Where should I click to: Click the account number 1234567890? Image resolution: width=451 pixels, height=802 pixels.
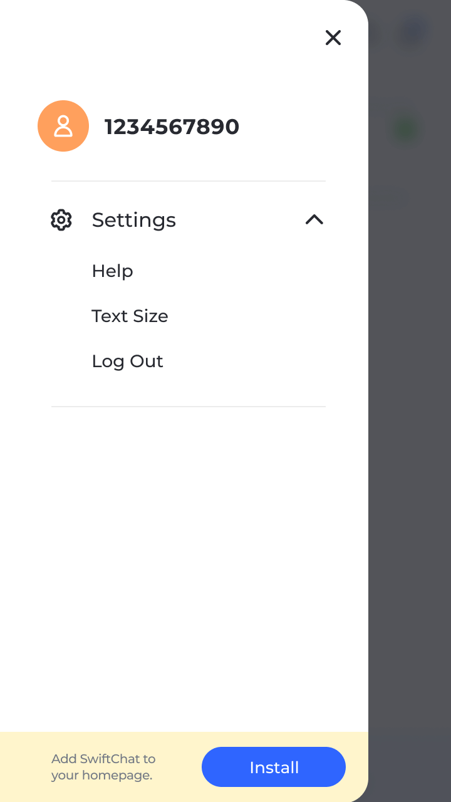(172, 127)
